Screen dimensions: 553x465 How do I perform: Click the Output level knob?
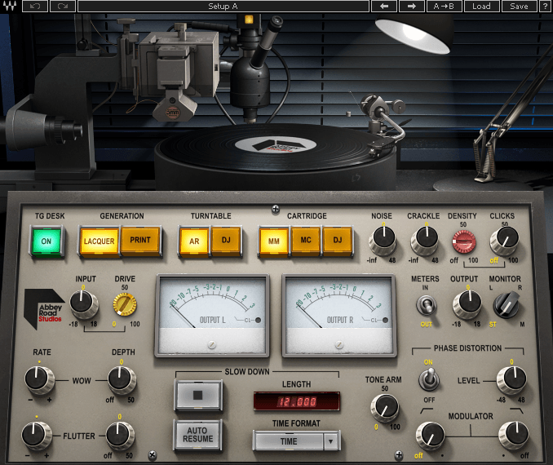coord(467,304)
